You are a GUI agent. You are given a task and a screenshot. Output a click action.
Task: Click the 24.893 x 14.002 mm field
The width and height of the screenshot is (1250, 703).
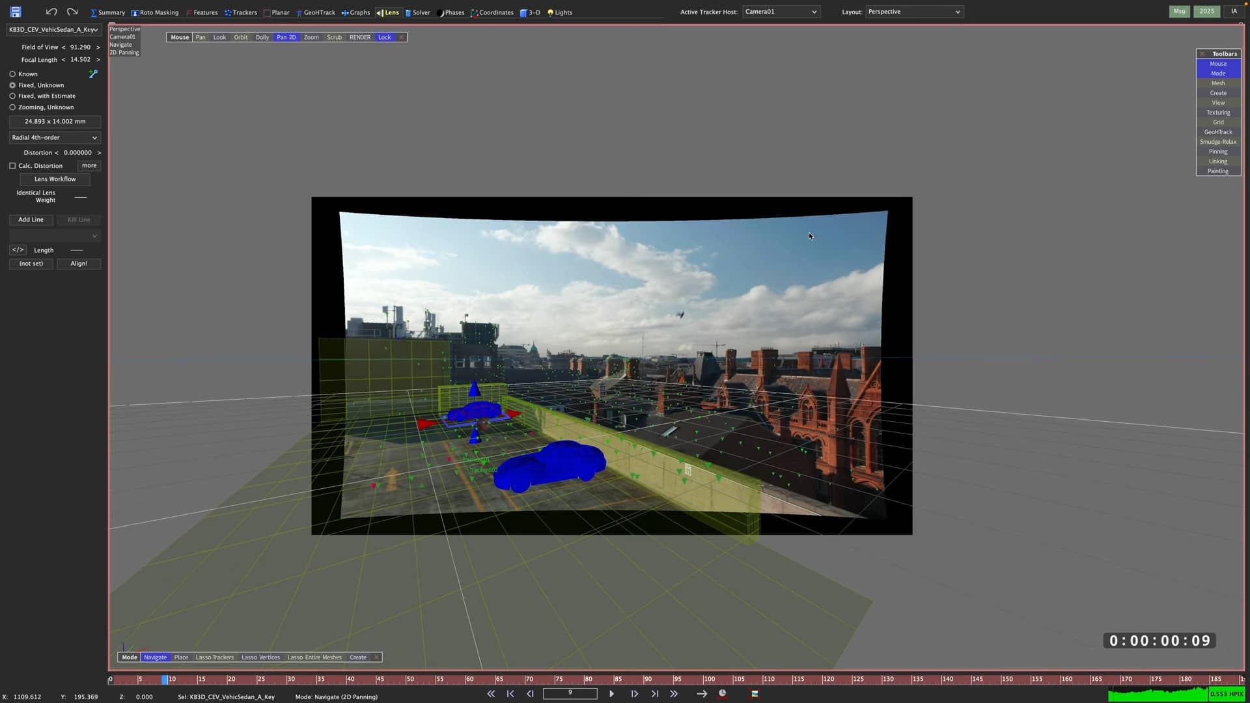[x=55, y=122]
